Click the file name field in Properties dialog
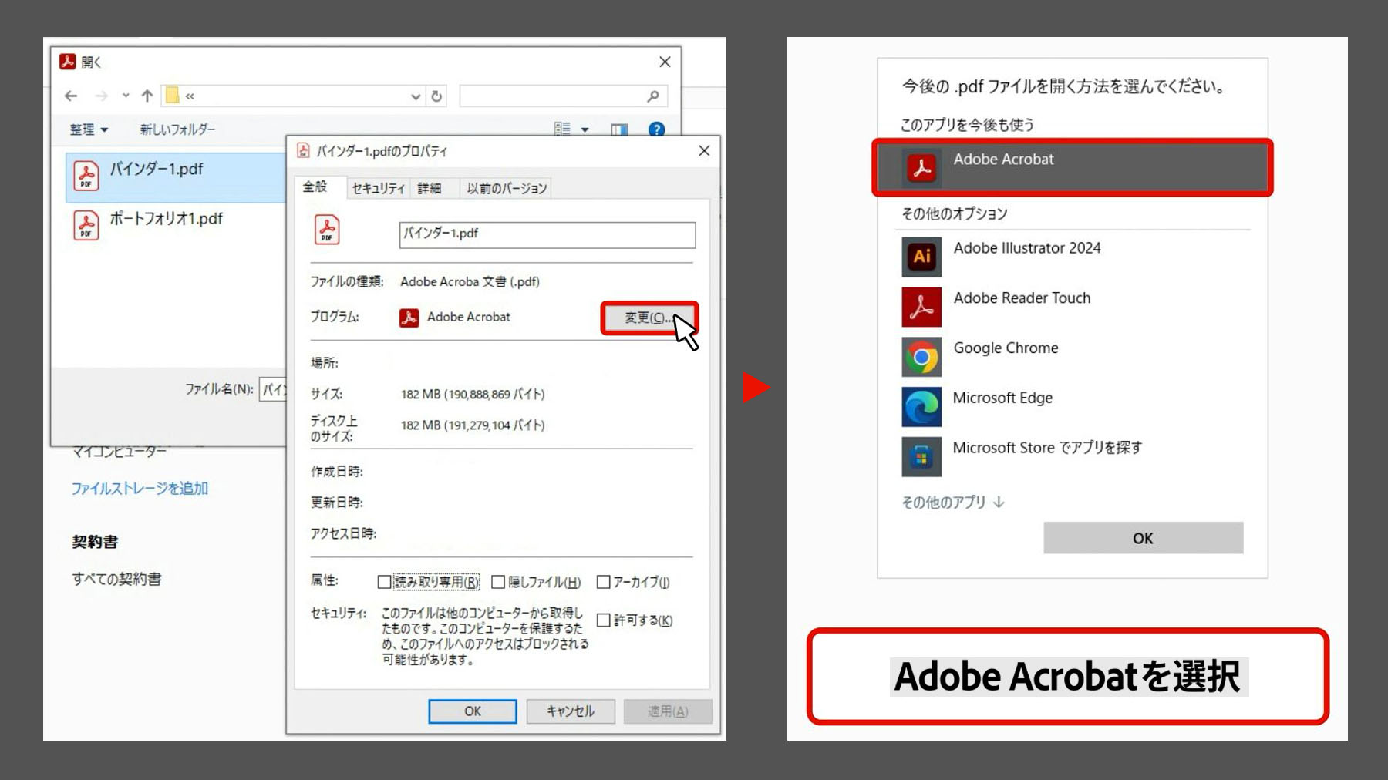 point(547,235)
